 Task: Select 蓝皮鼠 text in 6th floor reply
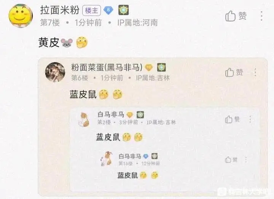83,94
